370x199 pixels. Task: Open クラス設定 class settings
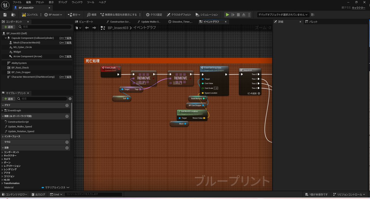154,14
